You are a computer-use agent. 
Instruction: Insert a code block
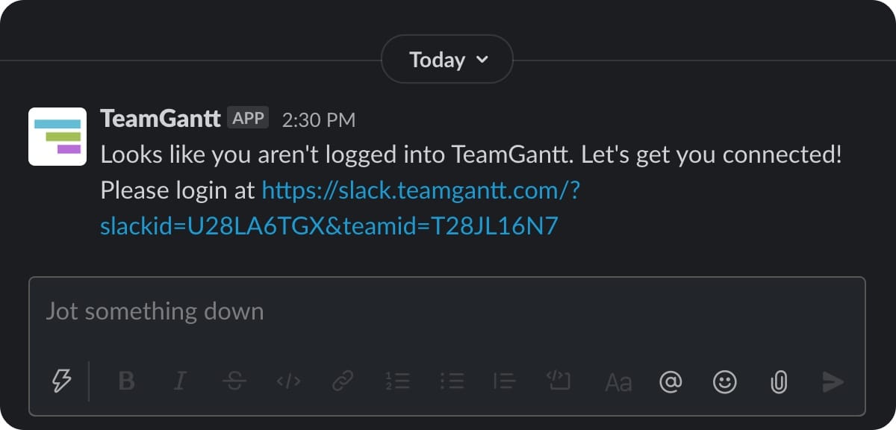click(559, 381)
